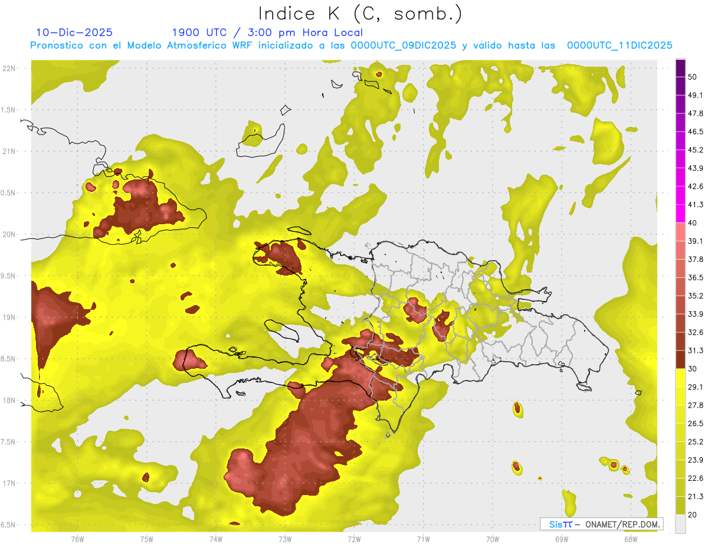Choose the dark brown colorbar segment between 30 and 31.3

coord(680,359)
